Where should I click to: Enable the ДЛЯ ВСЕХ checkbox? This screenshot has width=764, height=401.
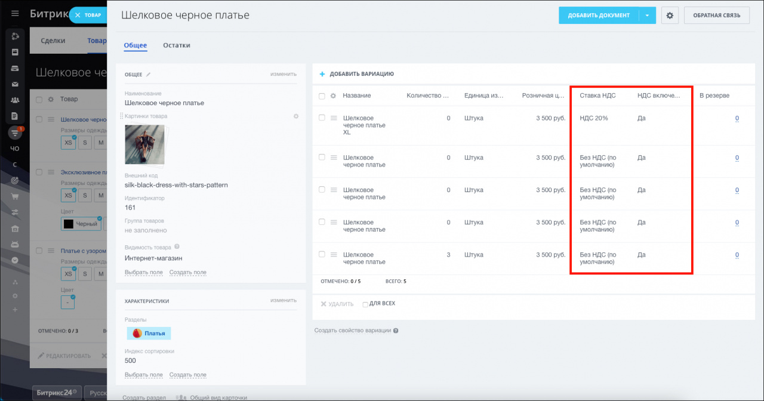point(365,304)
